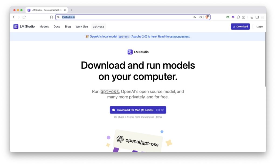Click the purple diamond extension icon
Image resolution: width=276 pixels, height=165 pixels.
[233, 17]
